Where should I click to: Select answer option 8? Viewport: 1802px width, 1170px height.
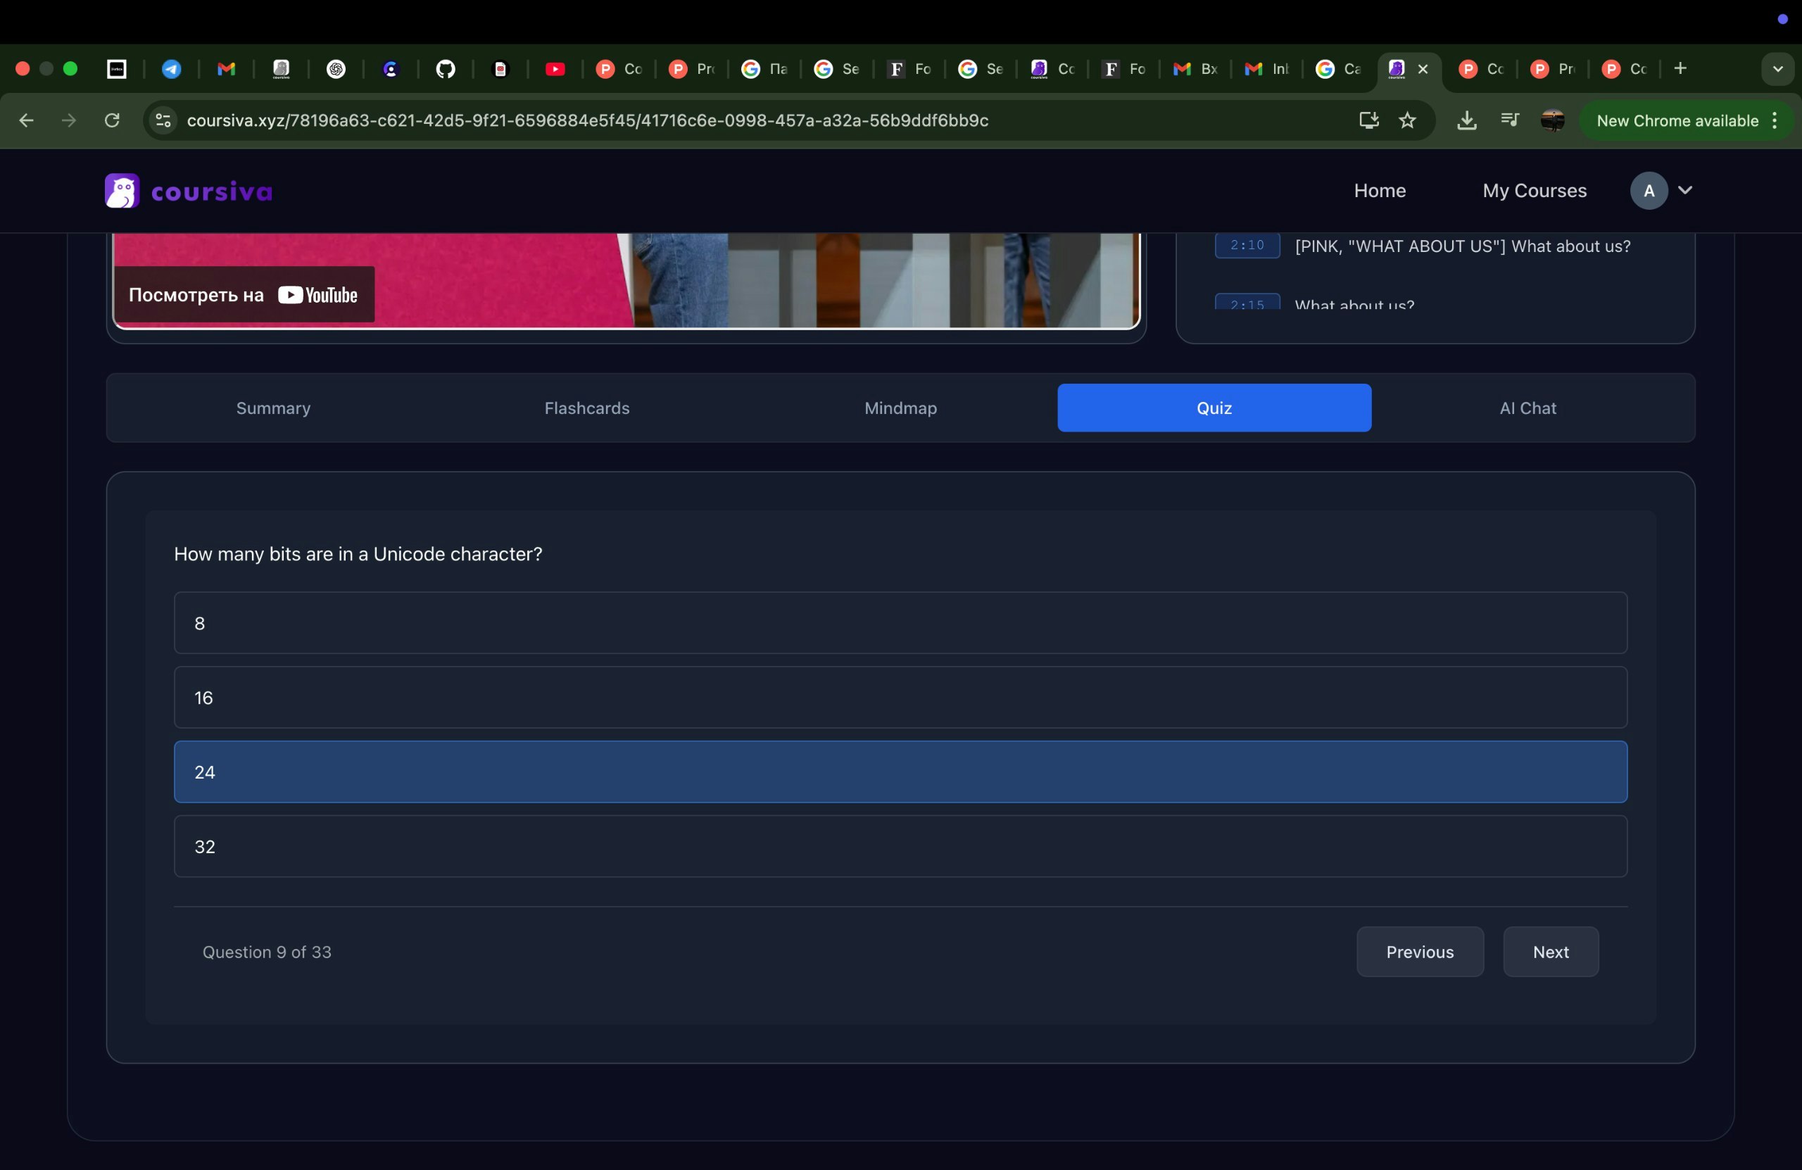pyautogui.click(x=900, y=622)
